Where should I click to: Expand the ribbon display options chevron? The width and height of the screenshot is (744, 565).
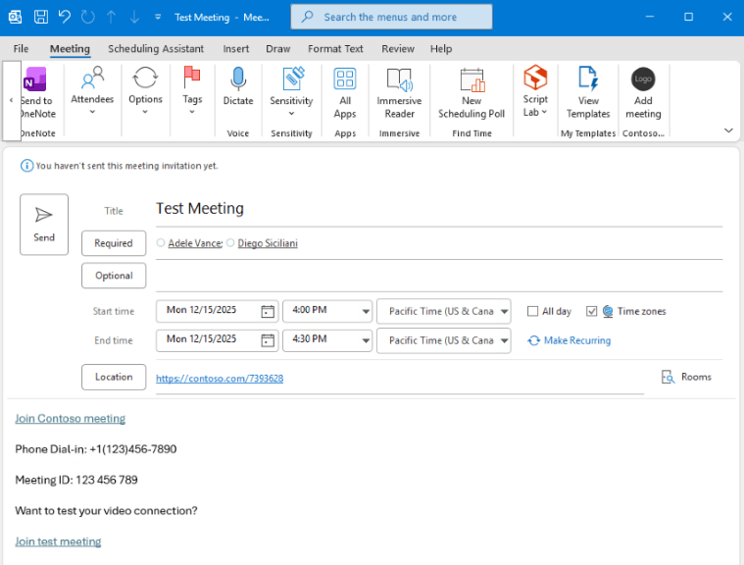click(728, 130)
